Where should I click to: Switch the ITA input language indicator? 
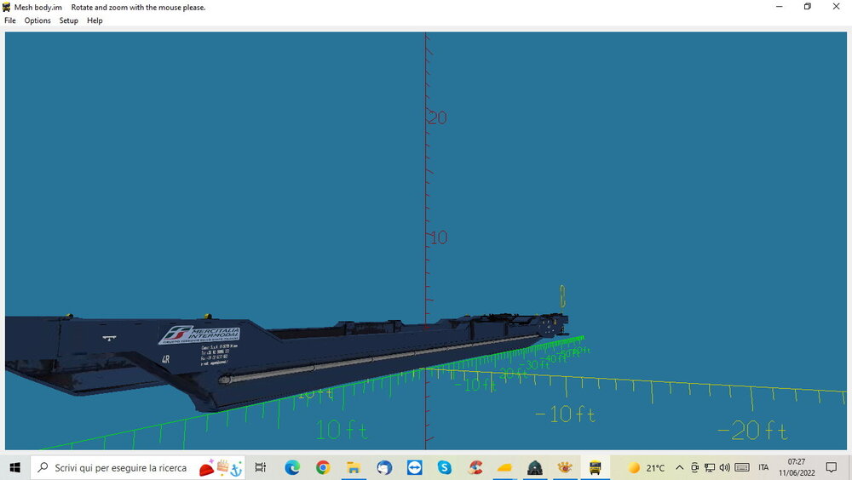(x=763, y=467)
